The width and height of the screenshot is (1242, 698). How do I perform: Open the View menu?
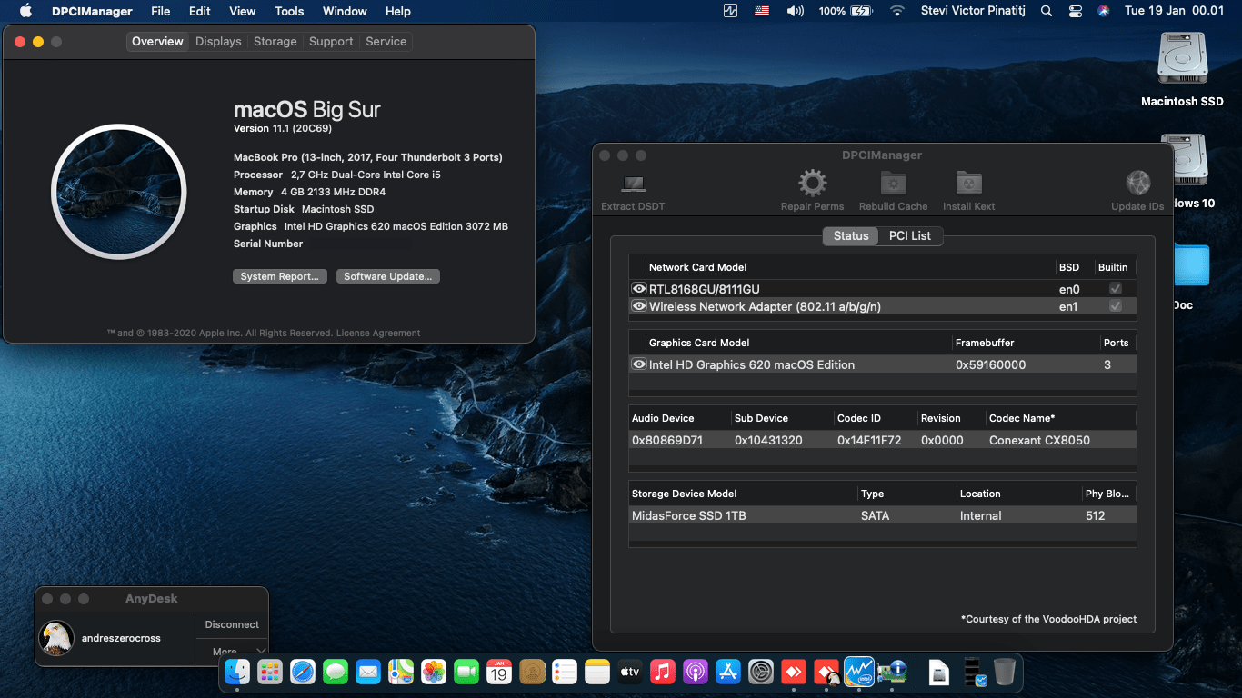(242, 11)
